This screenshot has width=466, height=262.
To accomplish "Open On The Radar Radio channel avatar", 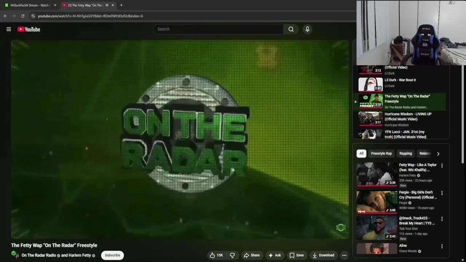I will [x=15, y=255].
